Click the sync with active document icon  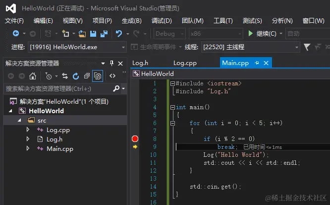coord(65,76)
